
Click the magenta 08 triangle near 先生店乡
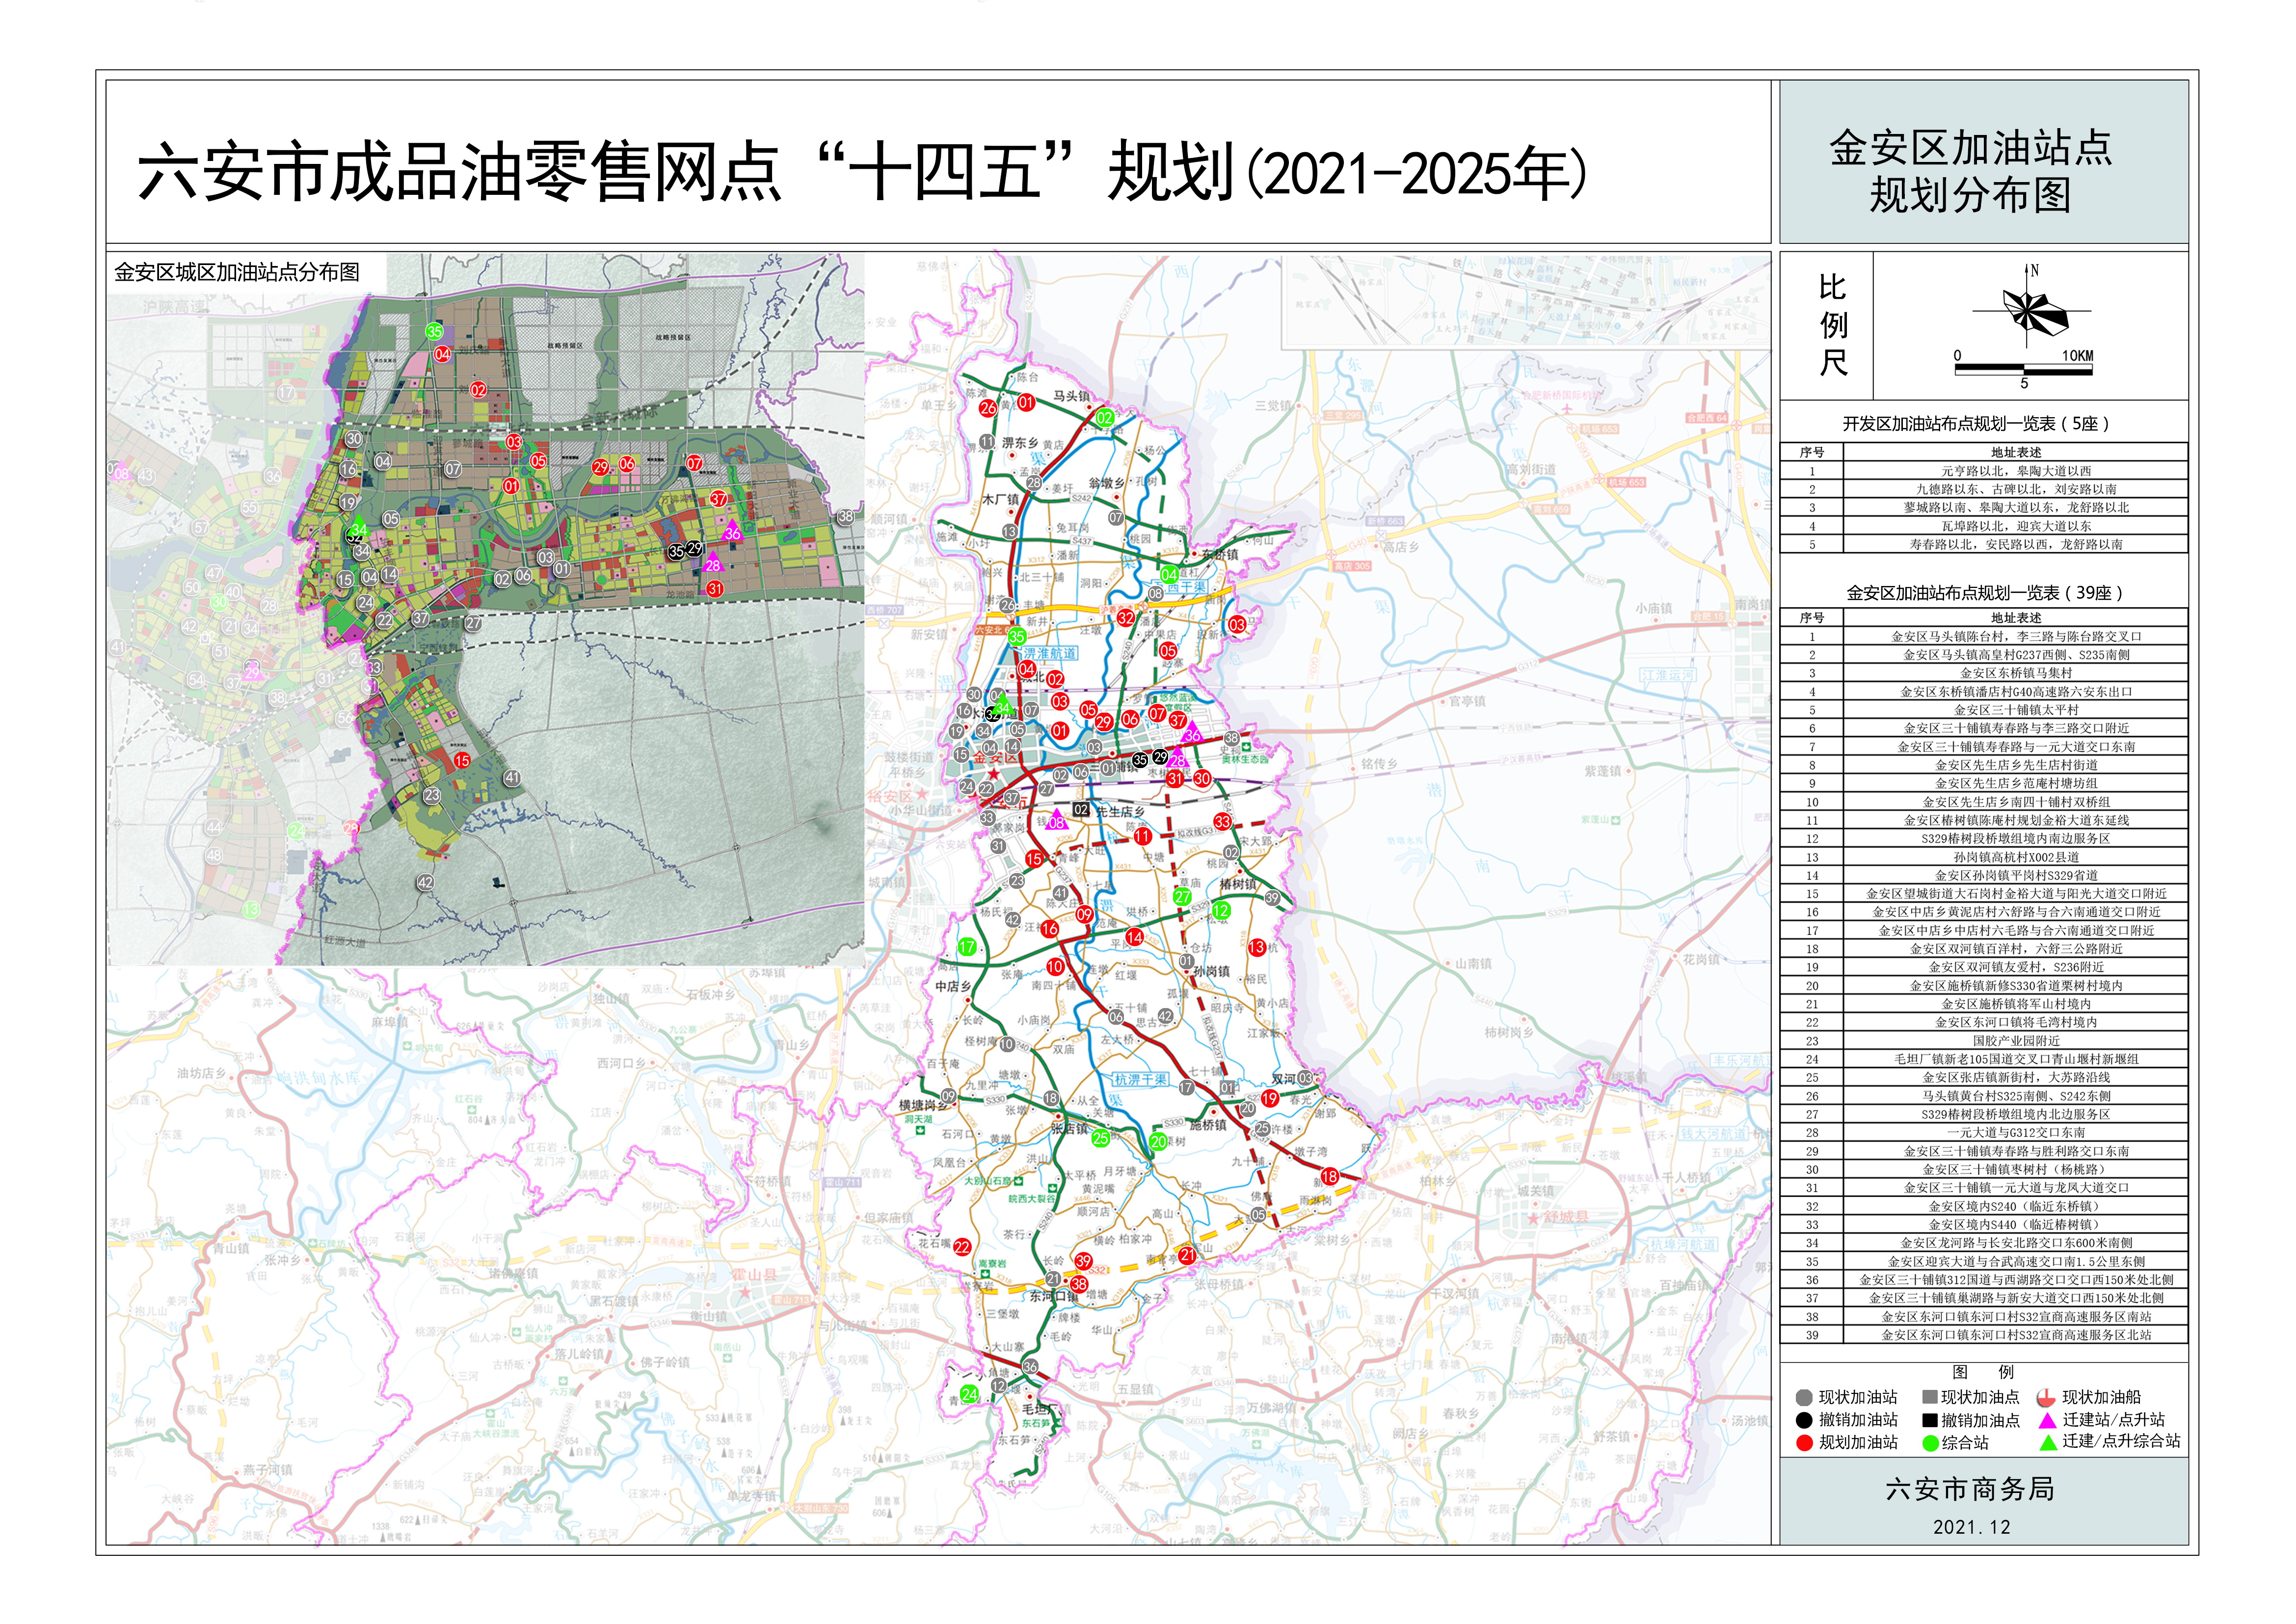1056,821
